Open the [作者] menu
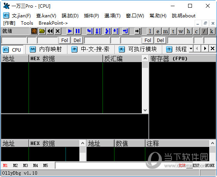 tap(9, 23)
